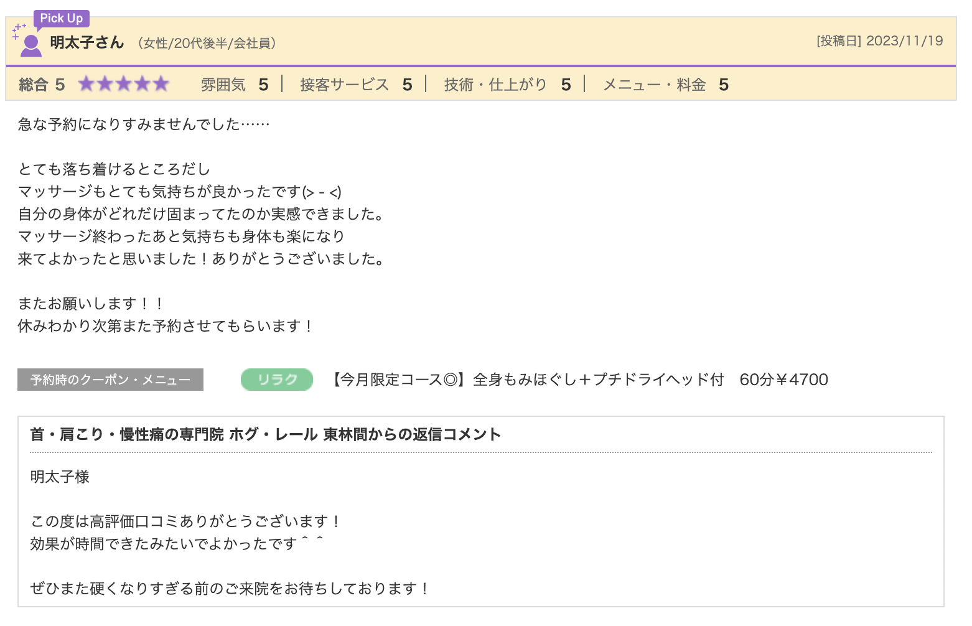Click the line 自分の身体がどれだけ固まってたのか

click(201, 214)
